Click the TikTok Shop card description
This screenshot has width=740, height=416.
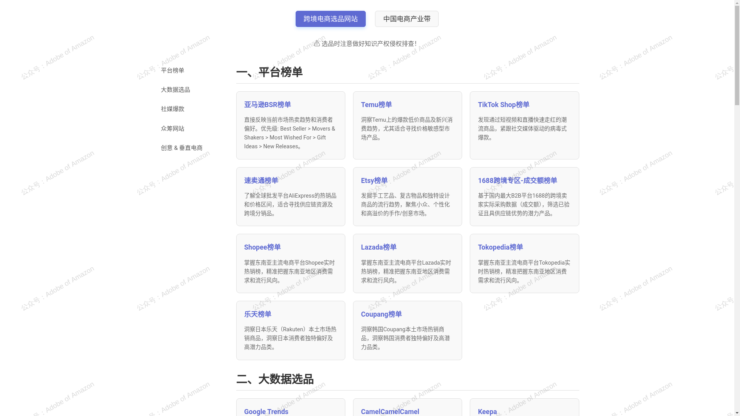(523, 129)
